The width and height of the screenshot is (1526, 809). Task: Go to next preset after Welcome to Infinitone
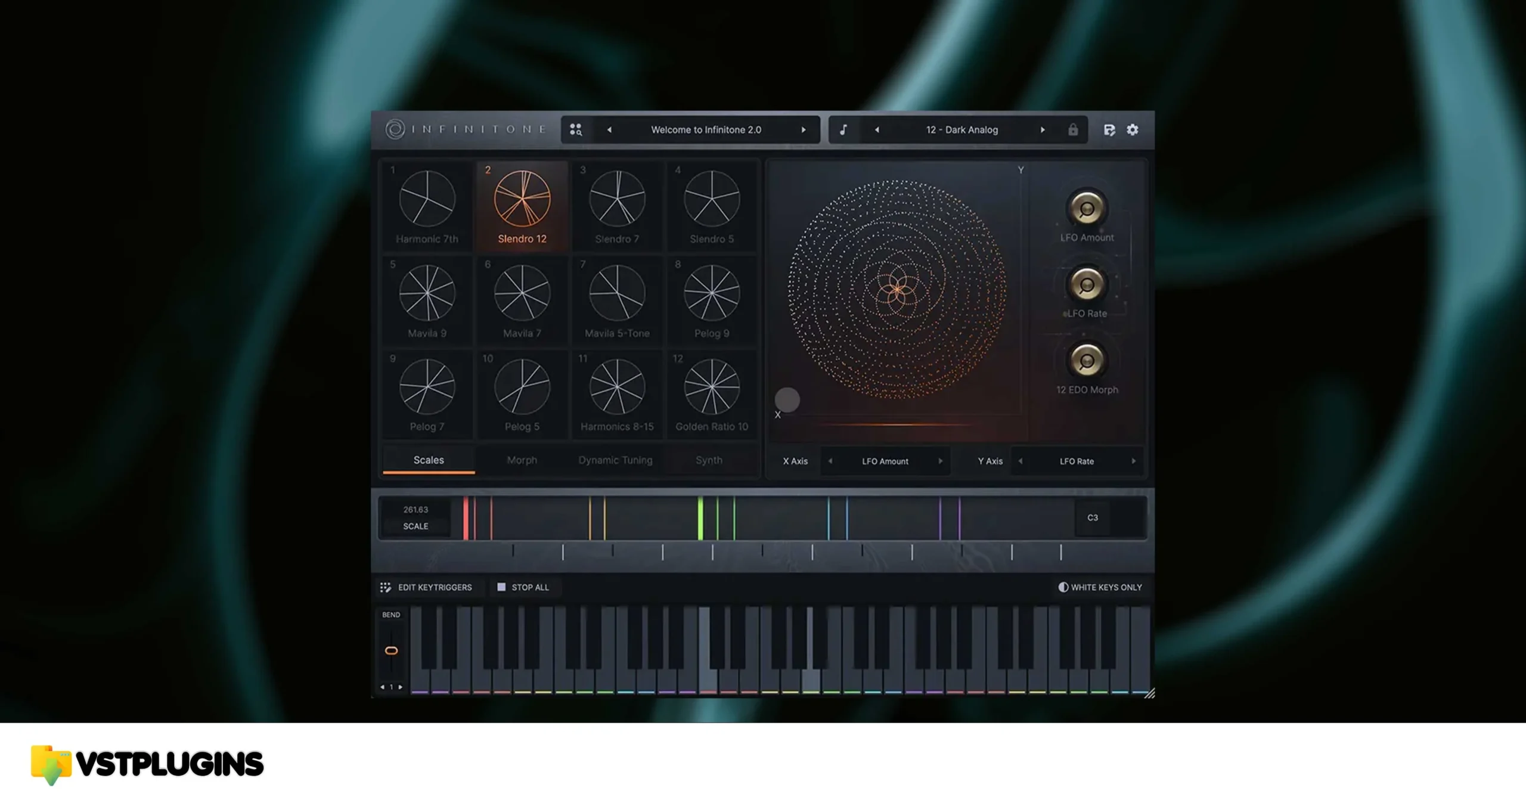pyautogui.click(x=804, y=130)
